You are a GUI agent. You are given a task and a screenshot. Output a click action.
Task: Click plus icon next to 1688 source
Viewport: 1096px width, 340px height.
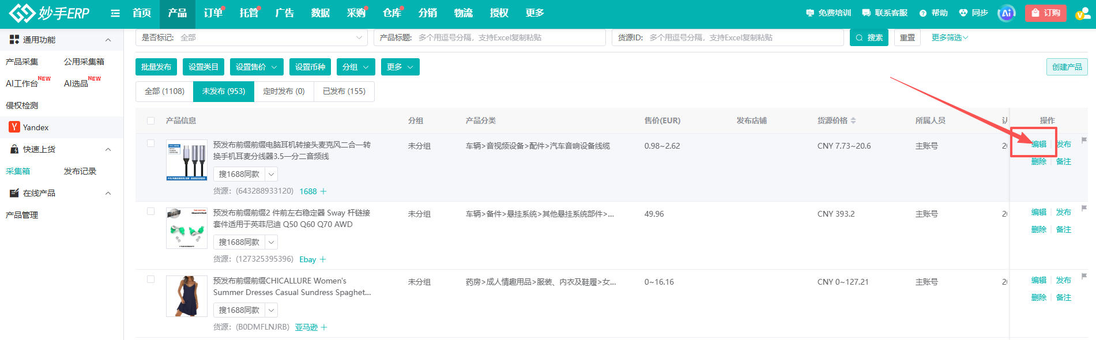323,191
